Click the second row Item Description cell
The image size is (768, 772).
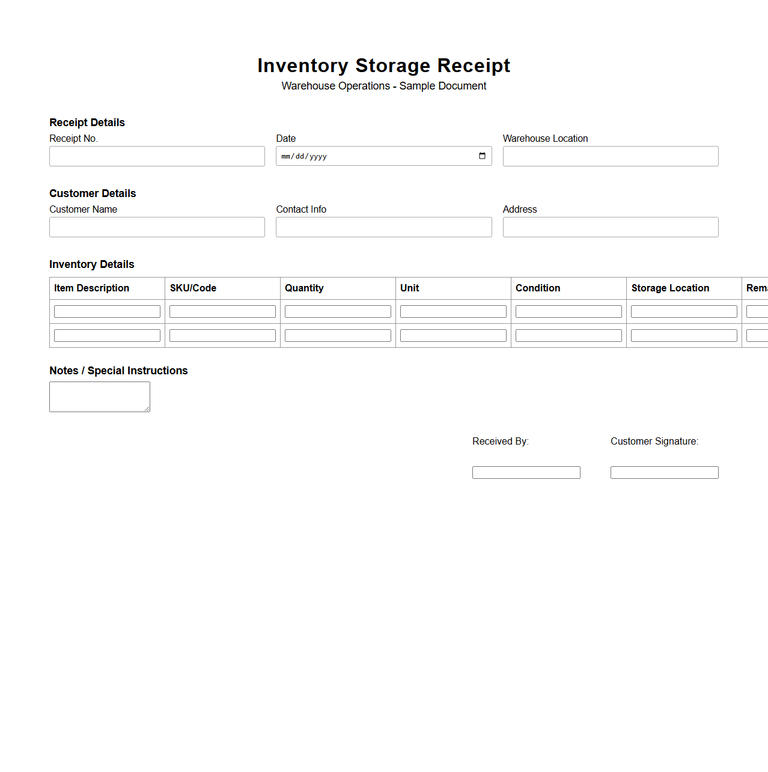(x=107, y=335)
